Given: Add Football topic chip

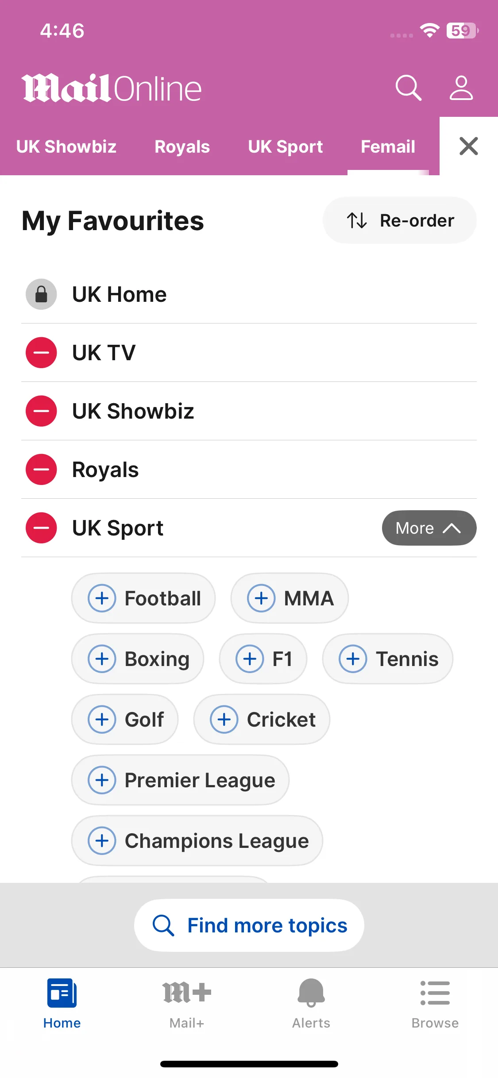Looking at the screenshot, I should click(143, 598).
